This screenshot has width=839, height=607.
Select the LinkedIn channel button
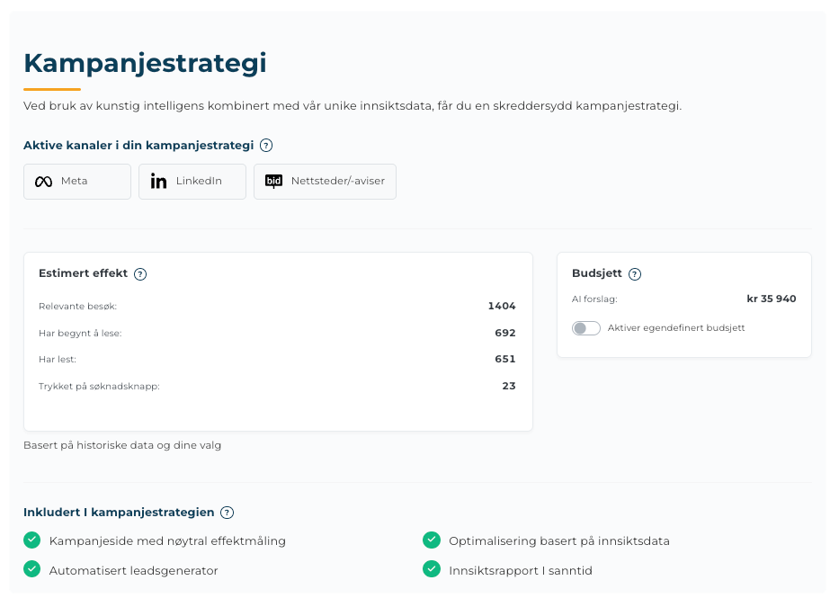(192, 182)
